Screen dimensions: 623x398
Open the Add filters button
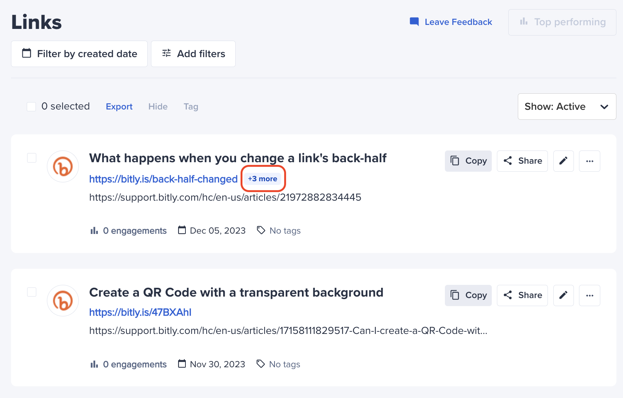[x=193, y=54]
